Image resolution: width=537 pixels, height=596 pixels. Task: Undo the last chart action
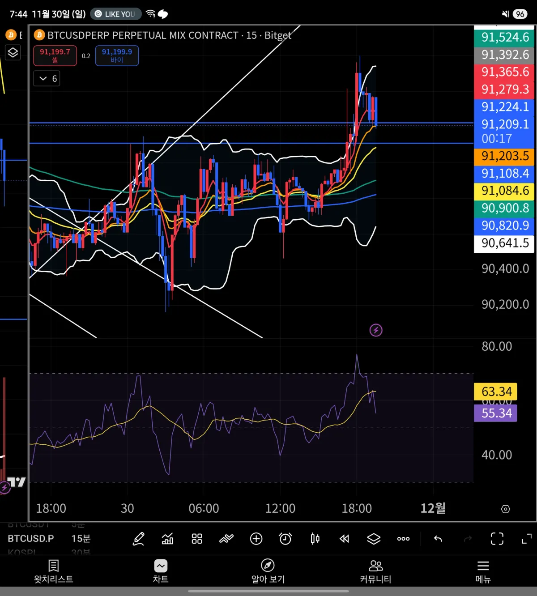pyautogui.click(x=438, y=539)
